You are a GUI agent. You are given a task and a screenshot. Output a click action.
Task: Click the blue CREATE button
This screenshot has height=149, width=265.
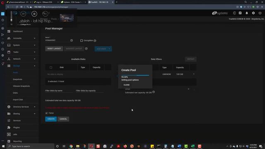pos(51,119)
